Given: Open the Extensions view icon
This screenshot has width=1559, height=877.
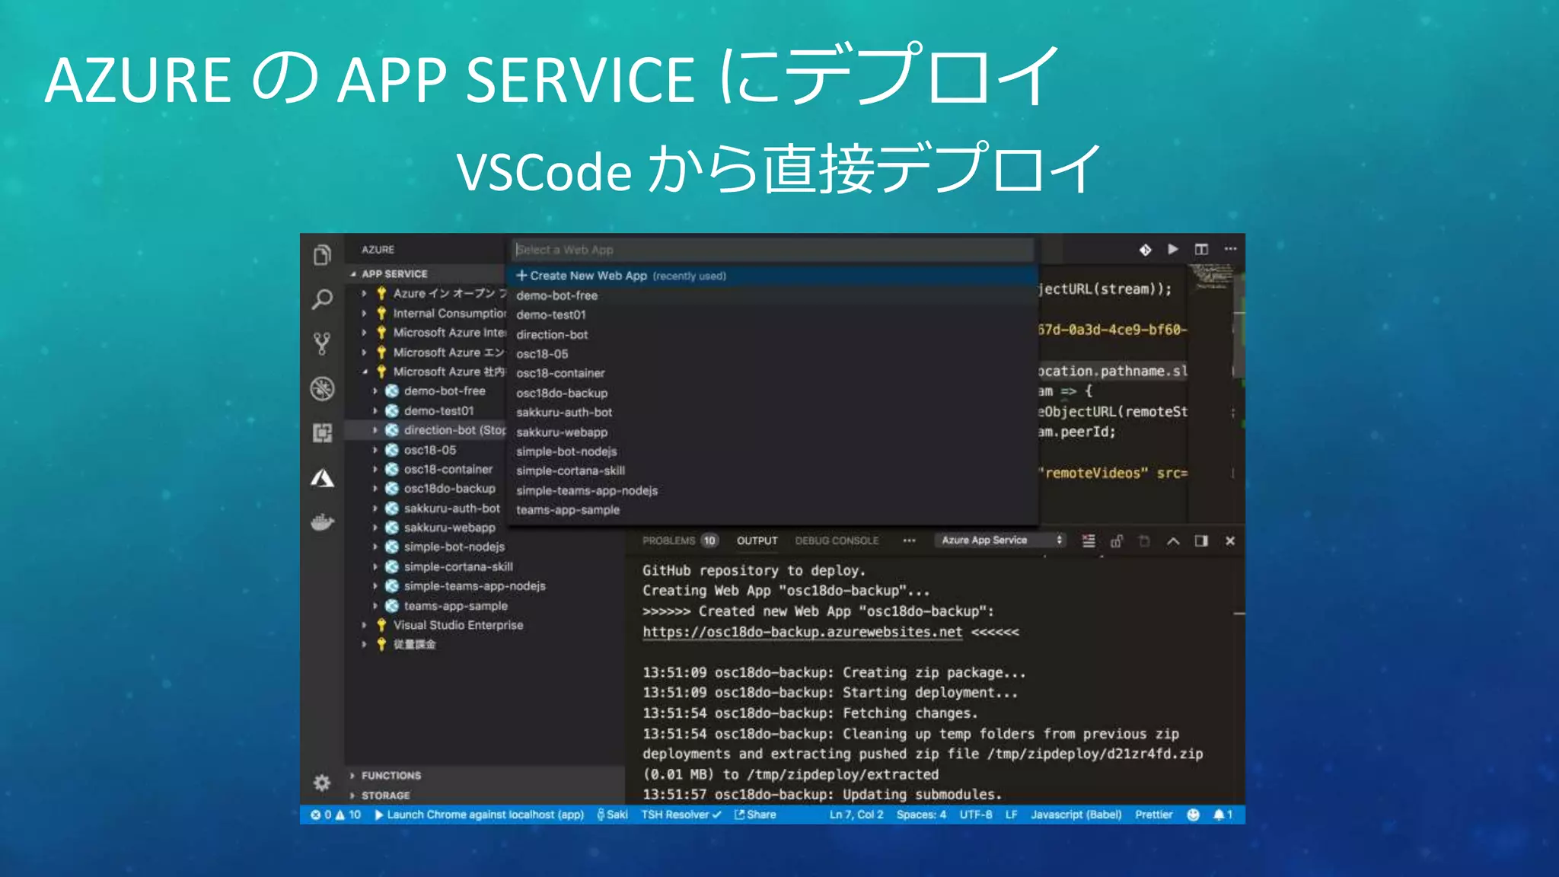Looking at the screenshot, I should click(x=323, y=433).
